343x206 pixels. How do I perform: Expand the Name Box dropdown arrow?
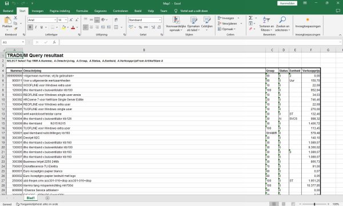23,42
